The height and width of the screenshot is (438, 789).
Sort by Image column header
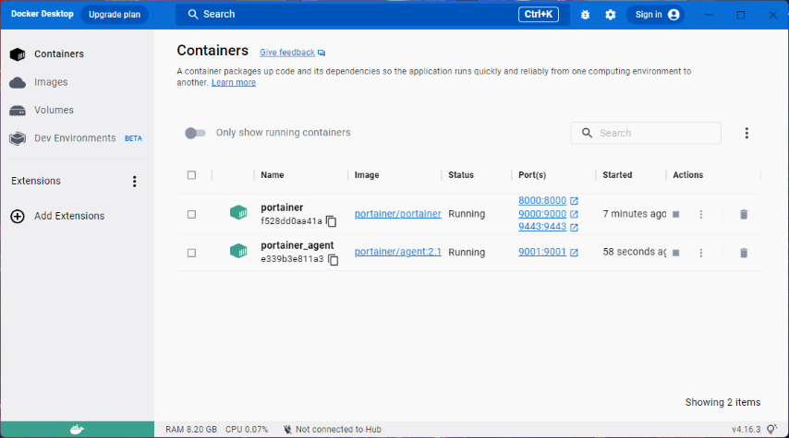[367, 175]
